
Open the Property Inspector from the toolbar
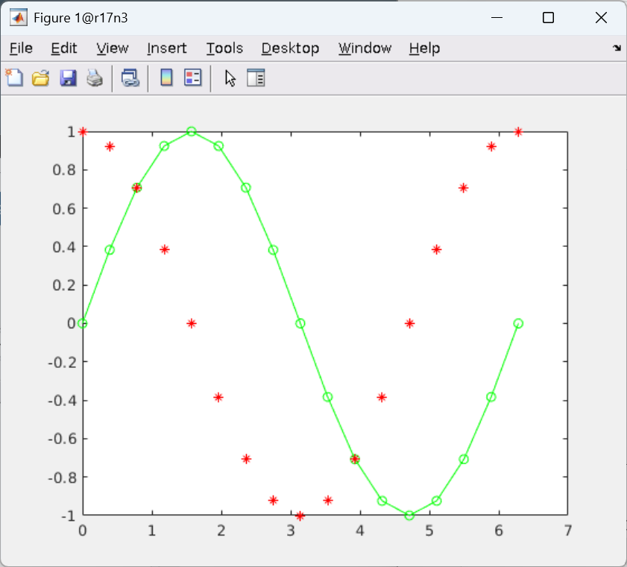(x=256, y=78)
